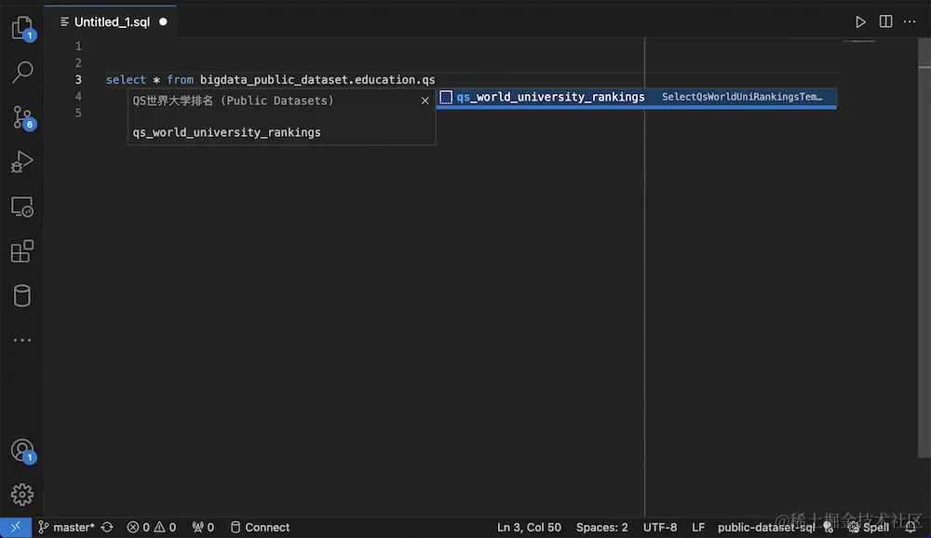Run the SQL file with play icon
Screen dimensions: 931x538
860,22
